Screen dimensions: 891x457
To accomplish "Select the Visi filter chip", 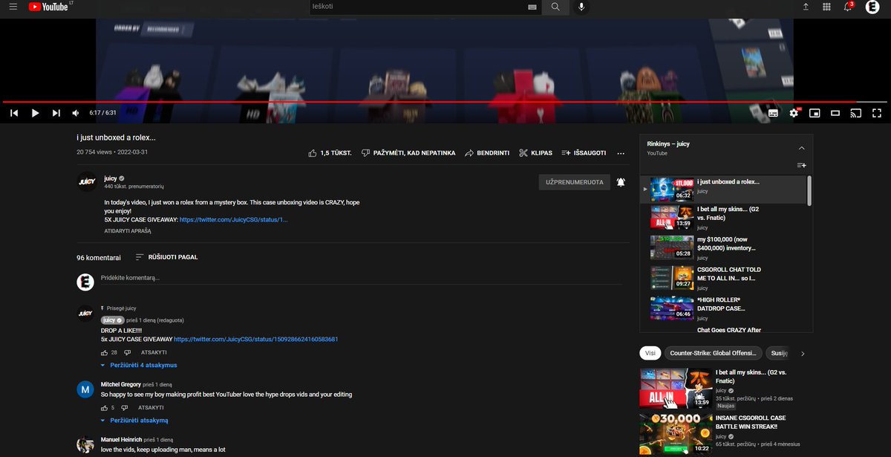I will coord(650,354).
